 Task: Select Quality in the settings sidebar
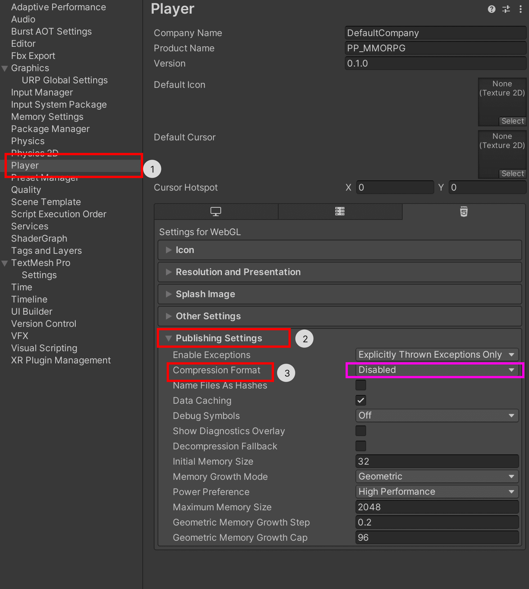(x=26, y=189)
